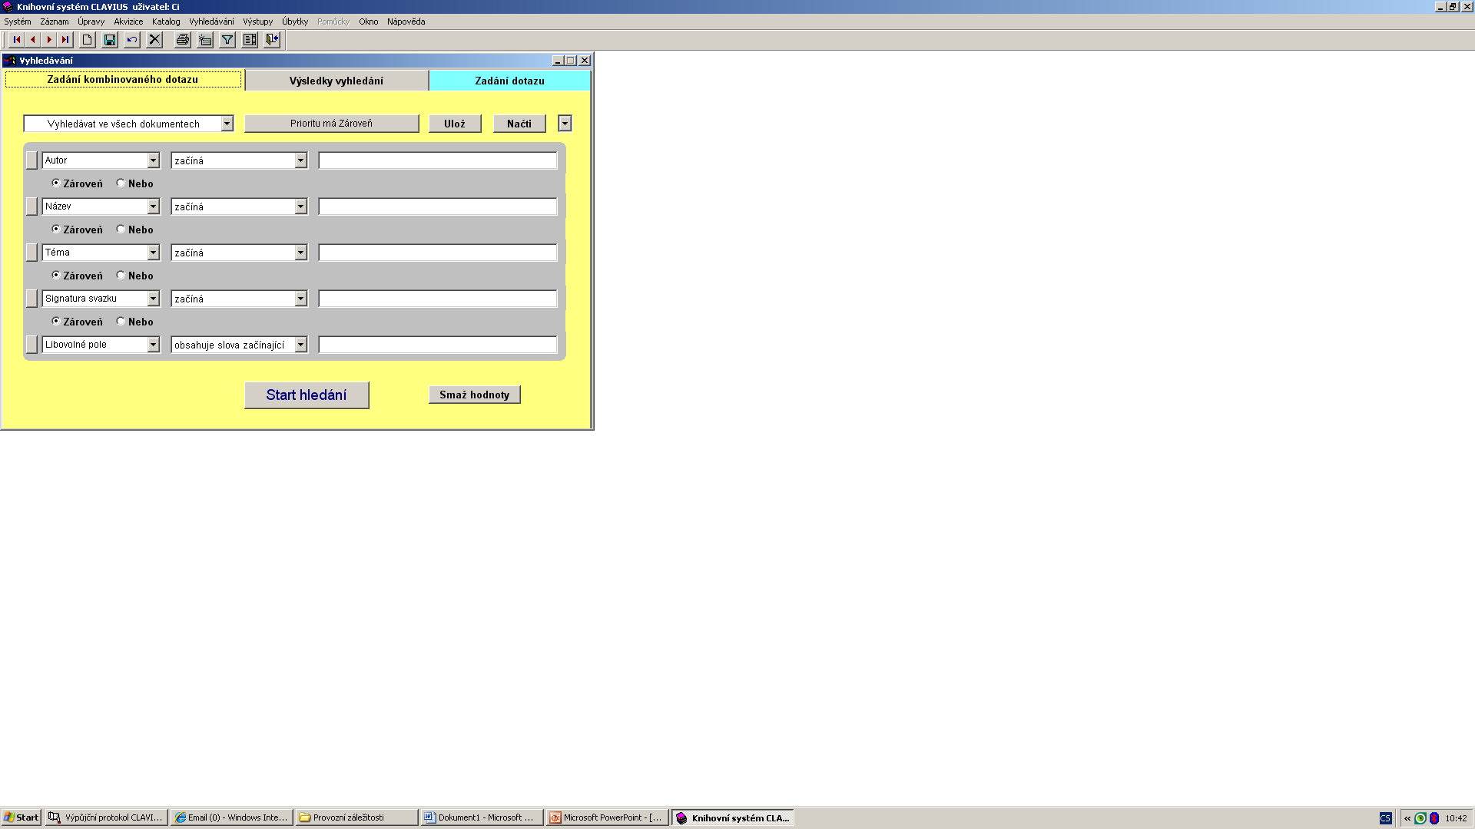Open the list view toolbar icon

click(250, 40)
